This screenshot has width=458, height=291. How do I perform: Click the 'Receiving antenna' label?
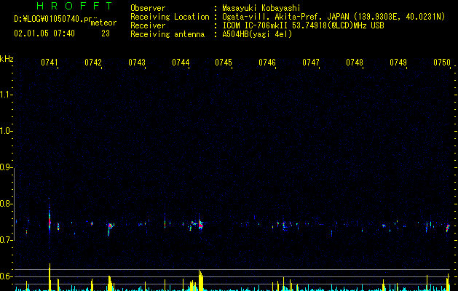[x=167, y=34]
